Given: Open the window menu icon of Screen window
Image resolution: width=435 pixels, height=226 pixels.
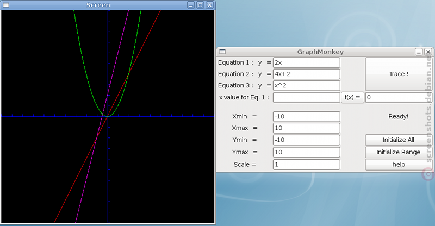Looking at the screenshot, I should [x=6, y=5].
